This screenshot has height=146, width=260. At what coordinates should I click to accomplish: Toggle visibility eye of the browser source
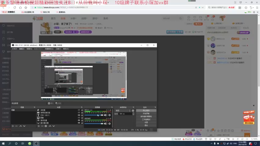tap(79, 110)
